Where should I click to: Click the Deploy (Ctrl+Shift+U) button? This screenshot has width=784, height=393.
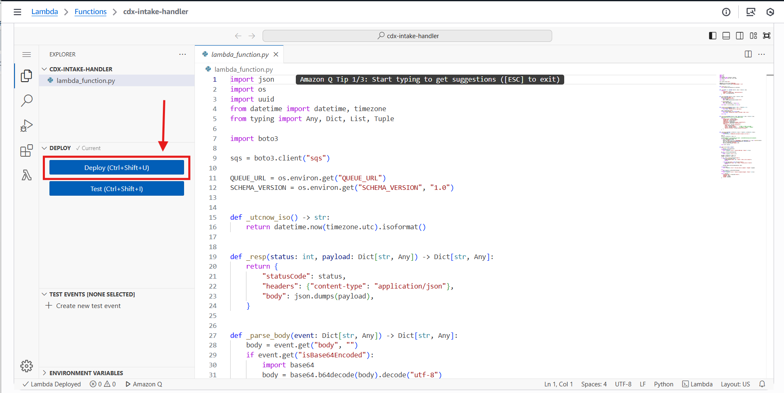[116, 167]
